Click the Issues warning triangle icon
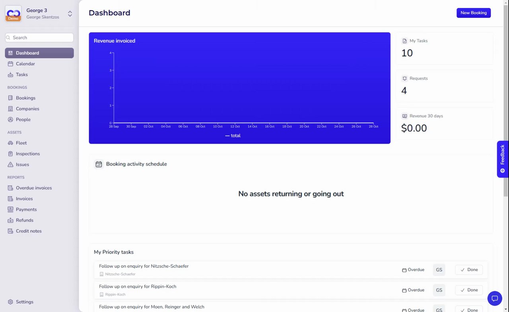 (x=10, y=164)
